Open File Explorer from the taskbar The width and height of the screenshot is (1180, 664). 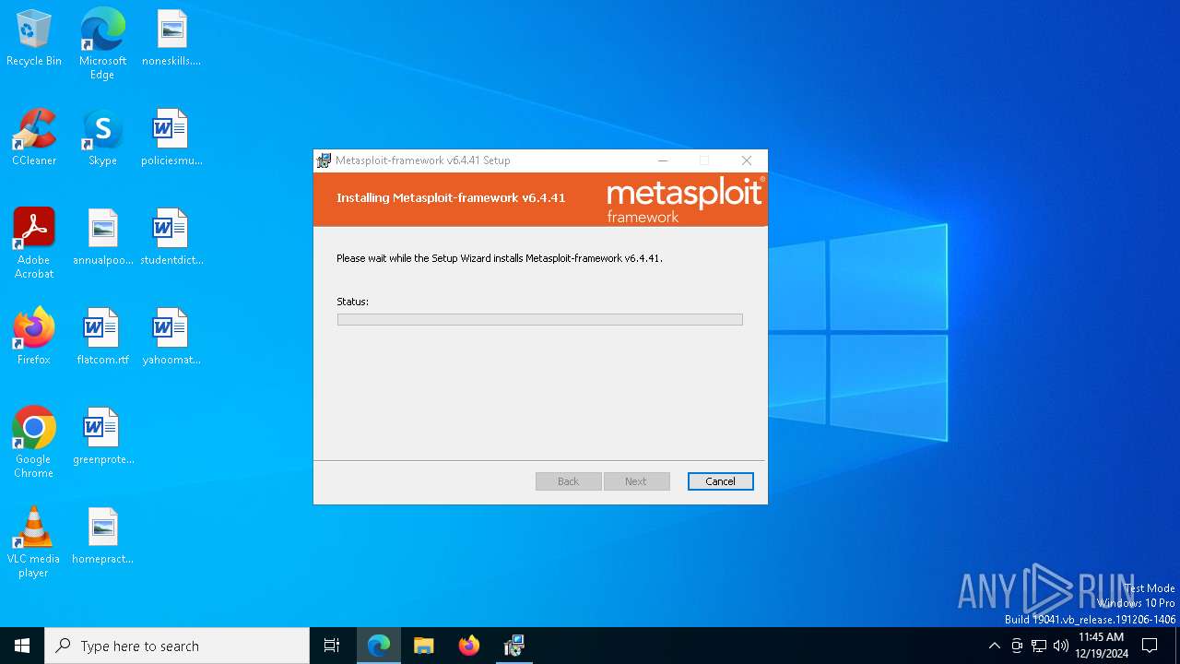424,646
